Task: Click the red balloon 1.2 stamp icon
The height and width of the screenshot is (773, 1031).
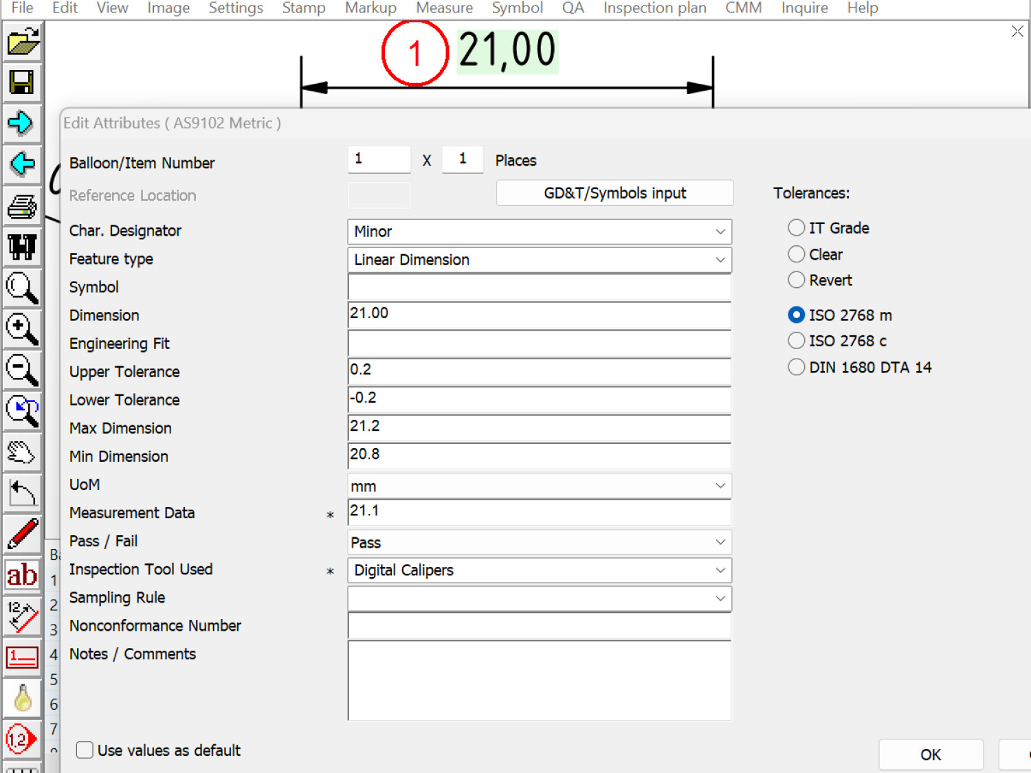Action: [x=22, y=739]
